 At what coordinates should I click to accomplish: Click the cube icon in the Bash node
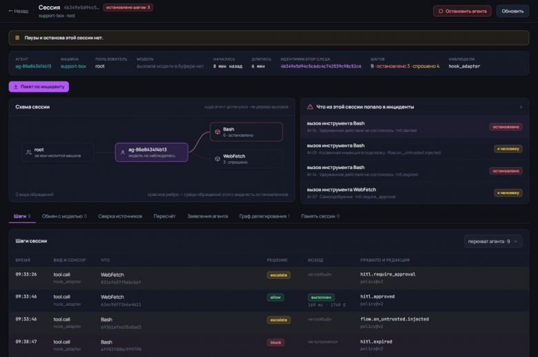pos(217,132)
